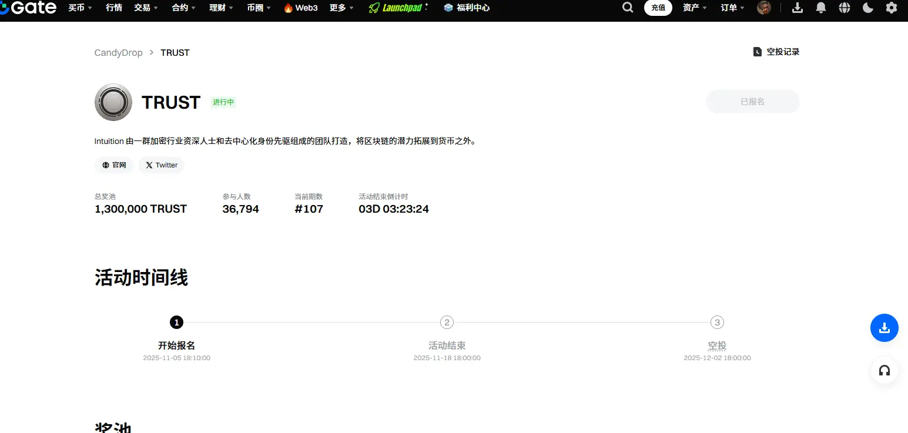Click the current round number #107
The width and height of the screenshot is (908, 433).
pos(309,209)
